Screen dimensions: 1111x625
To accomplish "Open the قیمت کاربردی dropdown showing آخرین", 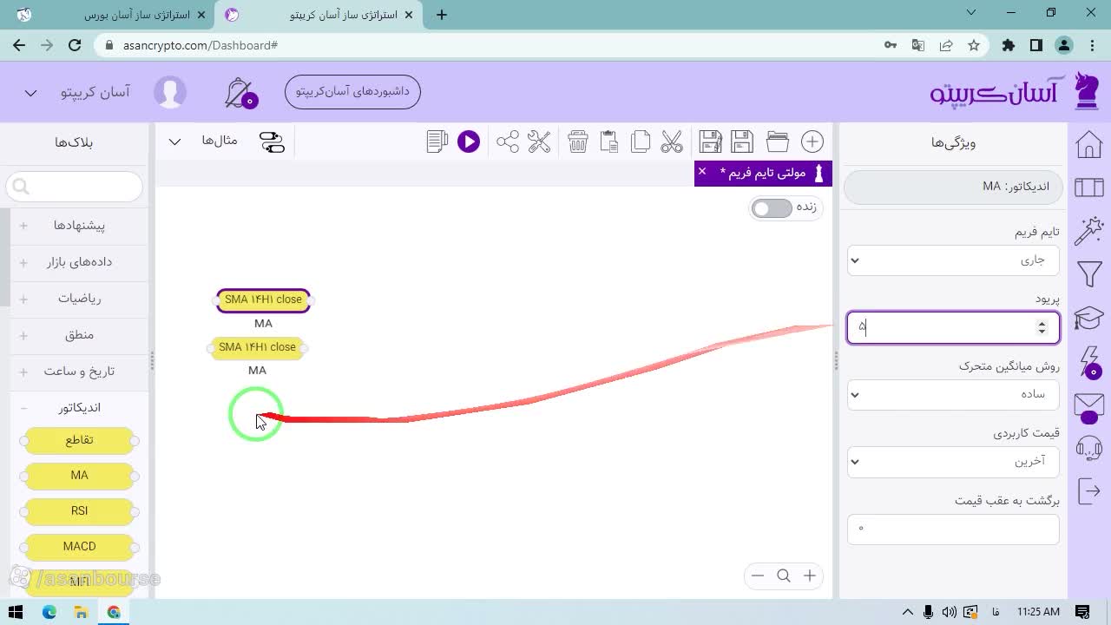I will point(953,461).
